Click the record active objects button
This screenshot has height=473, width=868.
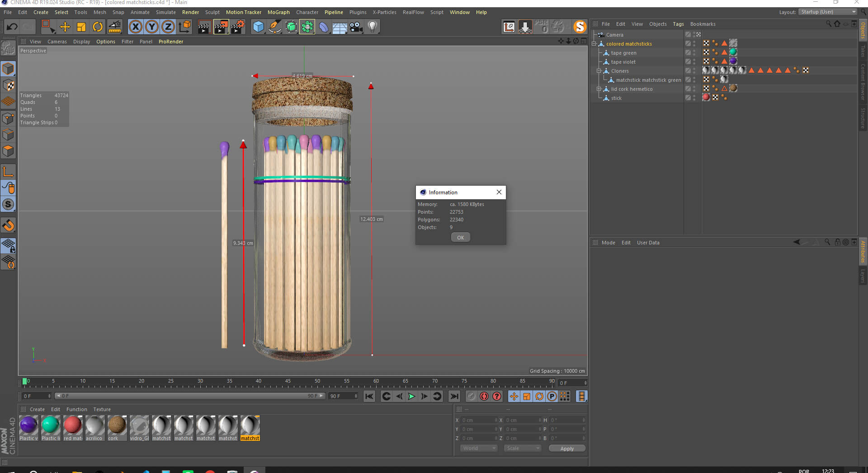tap(472, 396)
